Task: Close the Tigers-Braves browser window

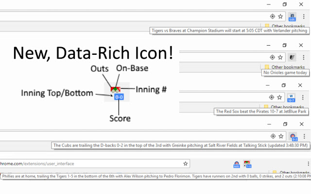Action: coord(301,4)
